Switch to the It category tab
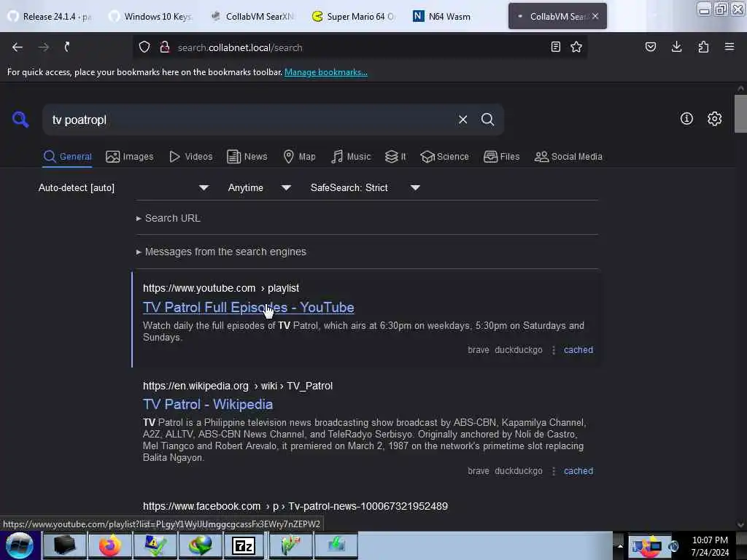This screenshot has height=560, width=747. pos(395,157)
